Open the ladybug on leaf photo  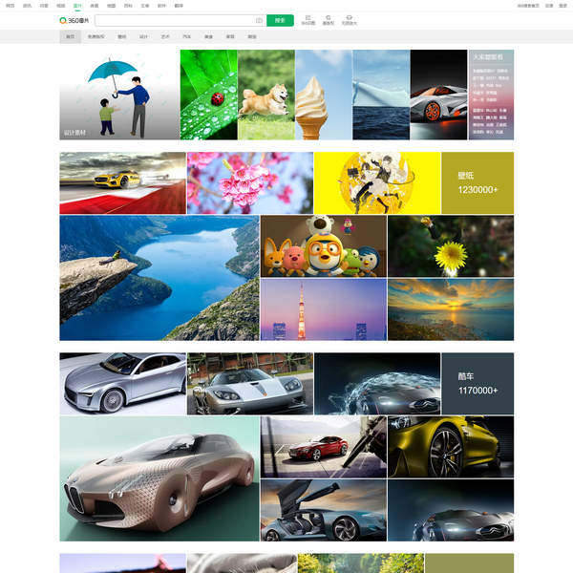point(208,95)
